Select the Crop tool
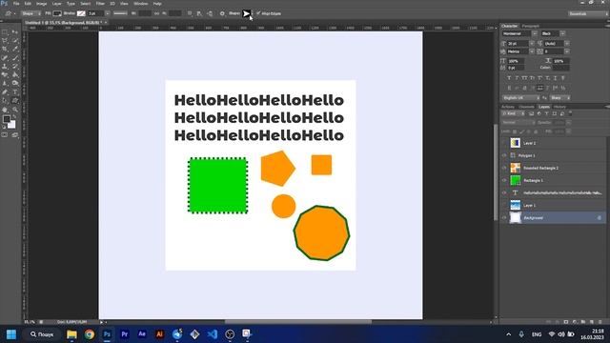This screenshot has width=610, height=343. [x=5, y=49]
